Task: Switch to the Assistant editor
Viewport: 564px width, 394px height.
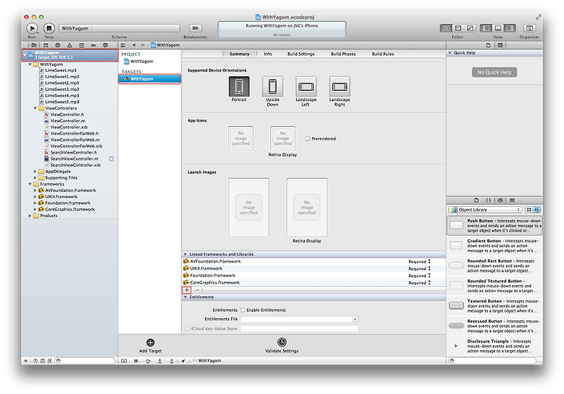Action: (458, 28)
